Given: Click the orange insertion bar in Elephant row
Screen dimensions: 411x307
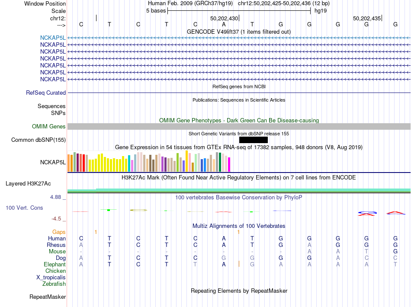Looking at the screenshot, I should 239,264.
